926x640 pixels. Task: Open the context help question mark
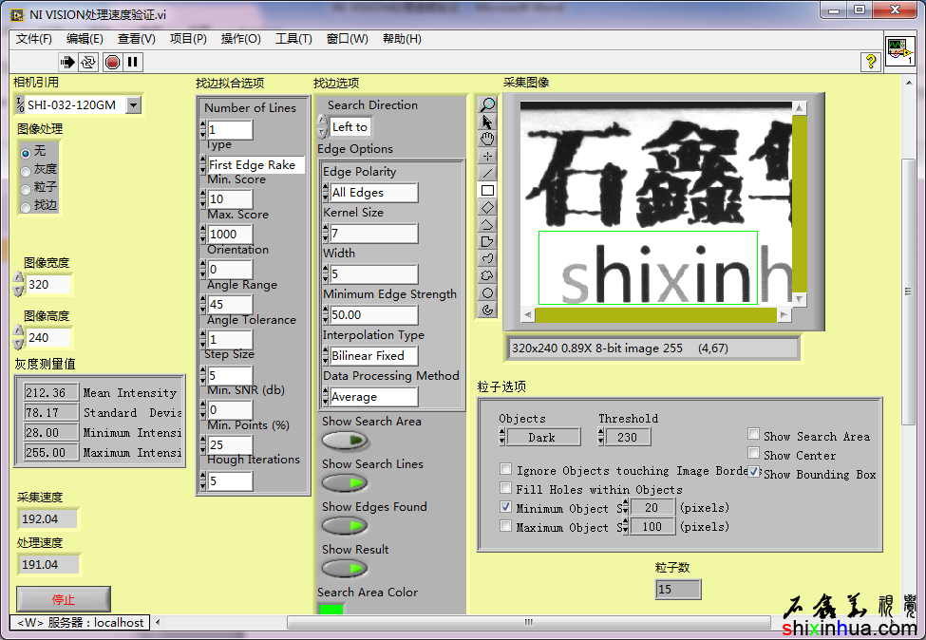pos(869,62)
